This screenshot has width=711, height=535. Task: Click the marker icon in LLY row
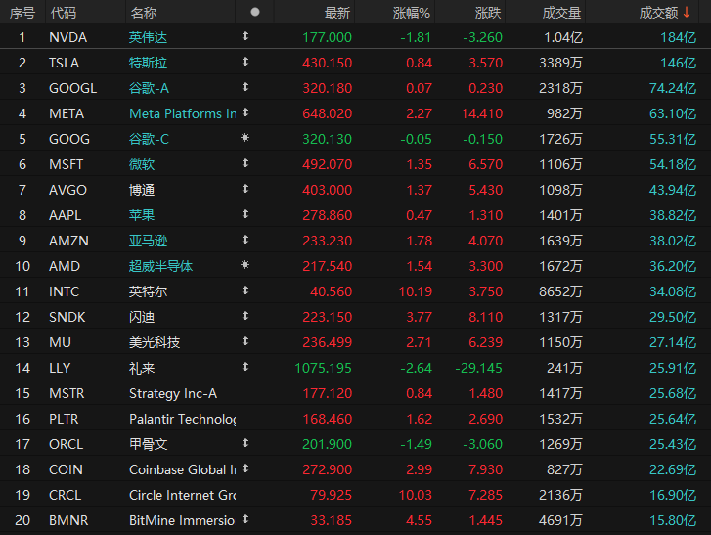244,367
